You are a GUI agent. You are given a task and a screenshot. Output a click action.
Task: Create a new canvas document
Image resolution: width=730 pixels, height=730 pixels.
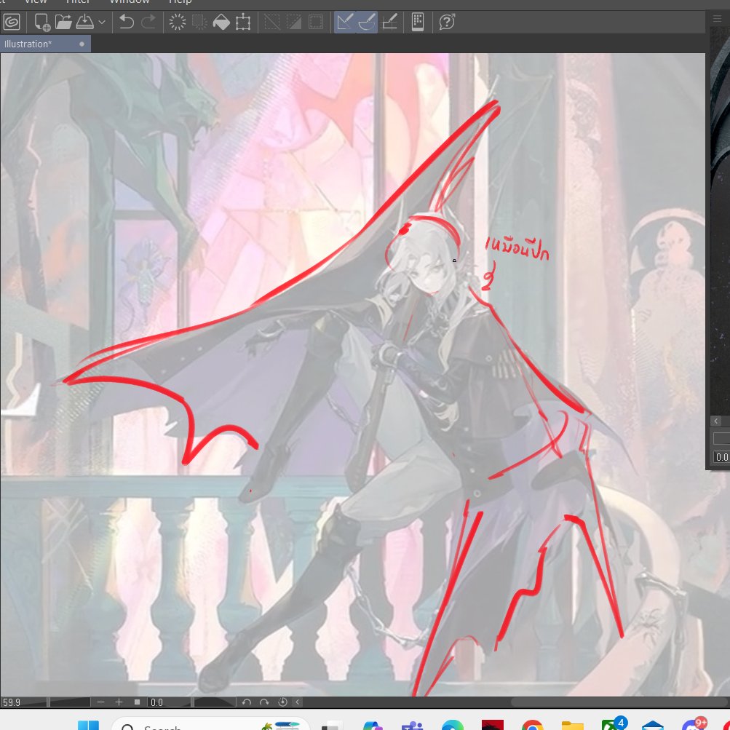42,22
